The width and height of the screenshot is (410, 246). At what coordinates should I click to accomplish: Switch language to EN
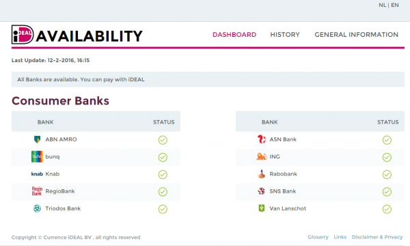tap(395, 5)
